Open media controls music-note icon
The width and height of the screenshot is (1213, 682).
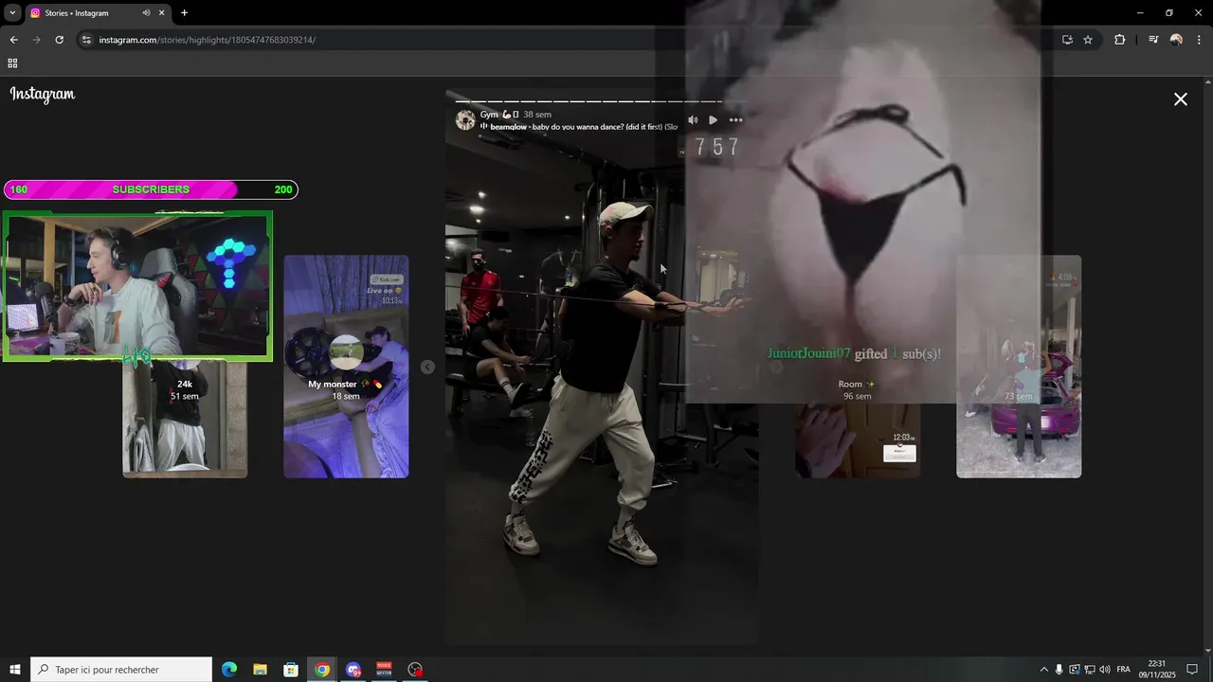1153,40
